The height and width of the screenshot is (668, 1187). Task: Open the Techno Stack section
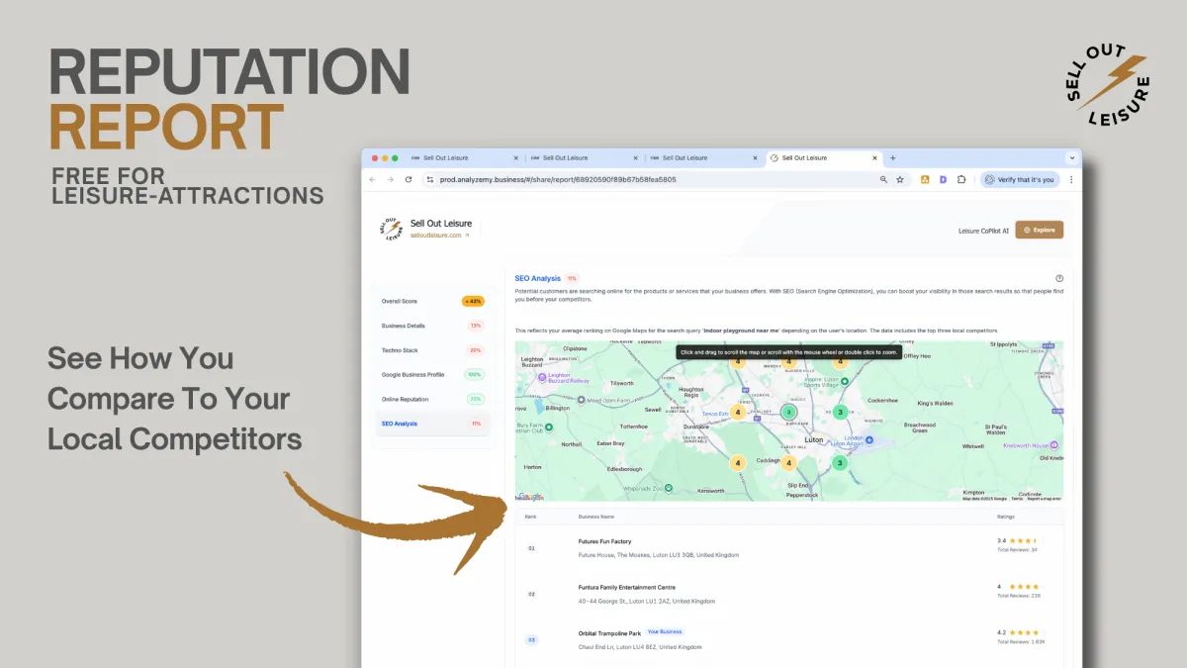(433, 350)
